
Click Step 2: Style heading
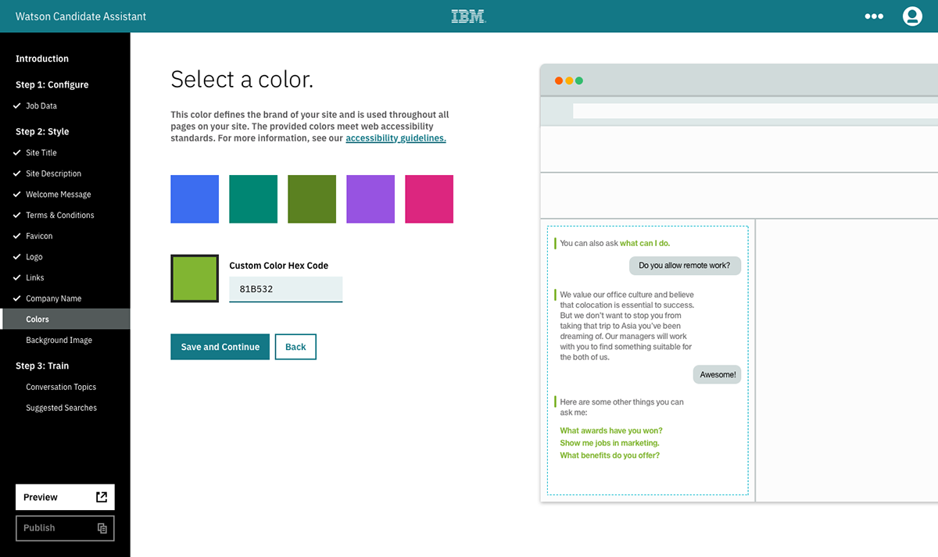click(42, 131)
